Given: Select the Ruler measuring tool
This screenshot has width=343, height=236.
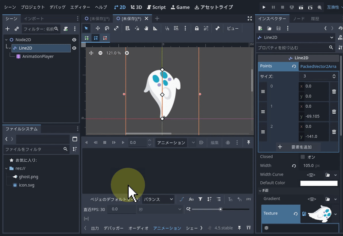Looking at the screenshot, I should (x=155, y=28).
